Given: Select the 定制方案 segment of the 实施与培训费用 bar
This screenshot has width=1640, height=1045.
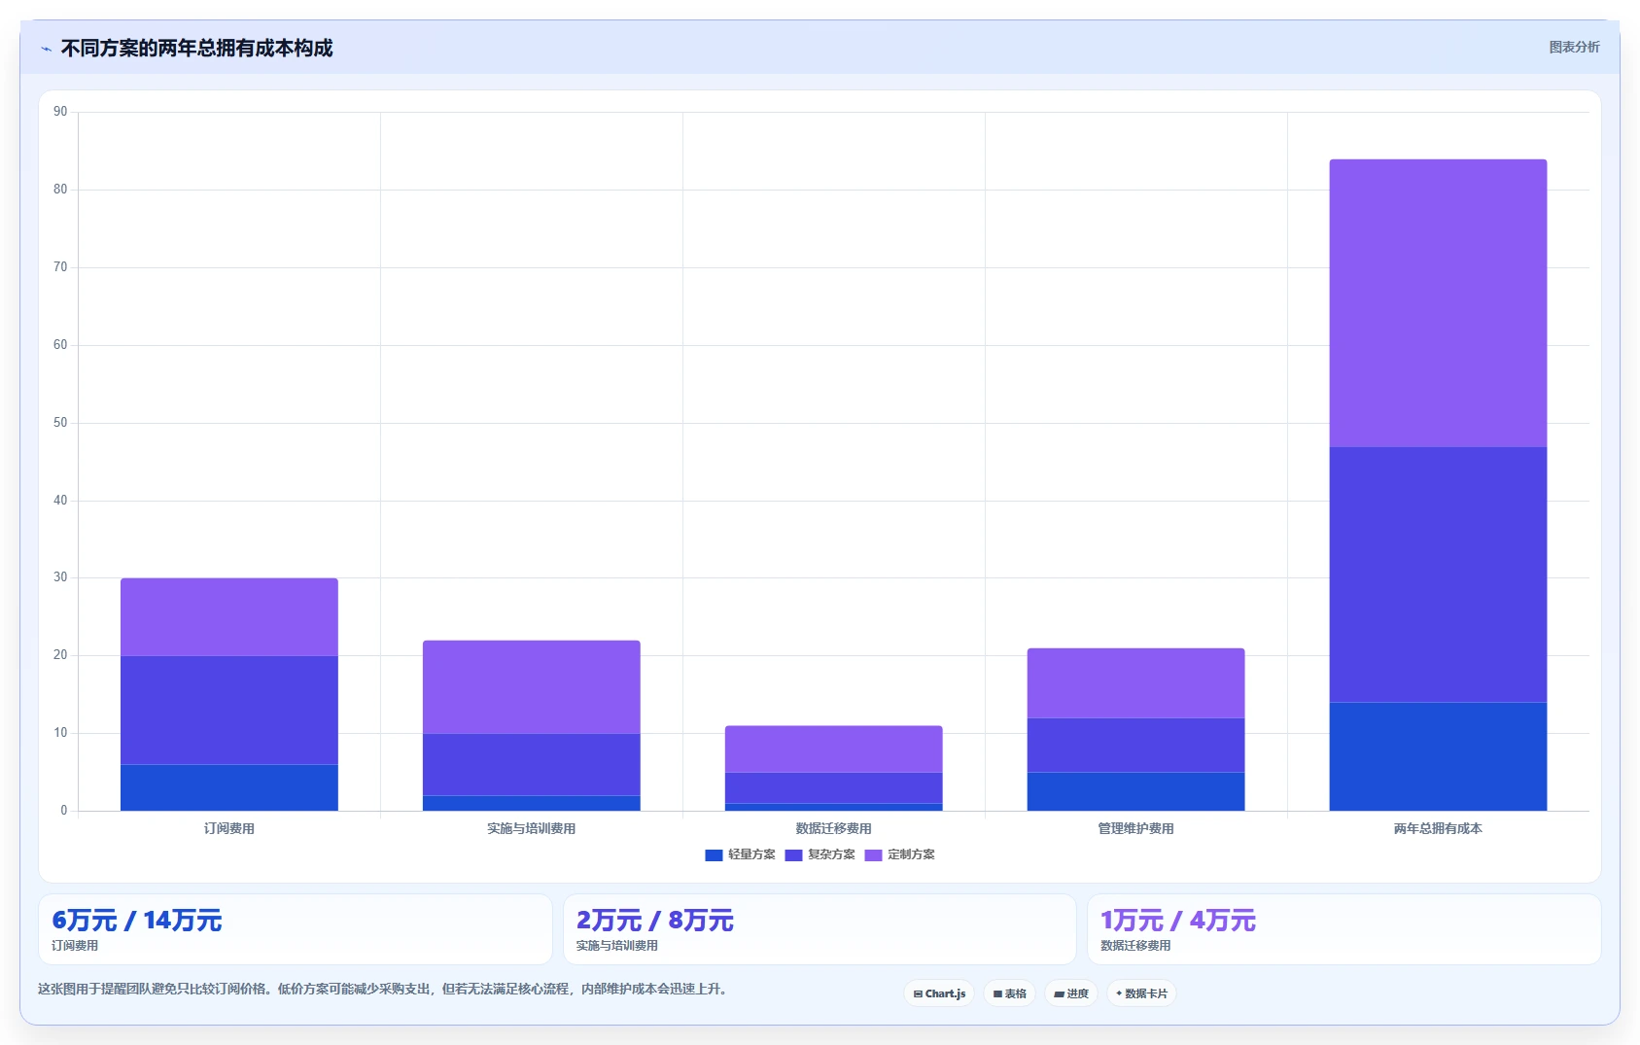Looking at the screenshot, I should (532, 687).
